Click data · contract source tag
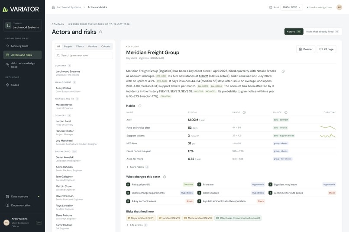 (x=281, y=120)
